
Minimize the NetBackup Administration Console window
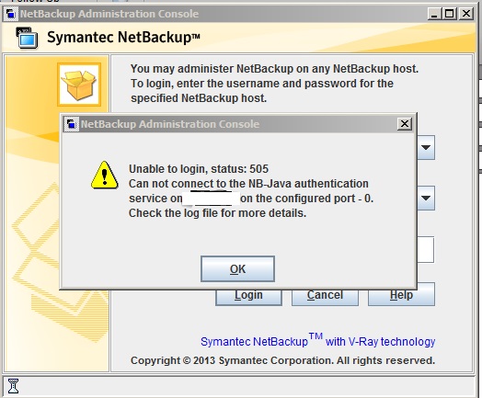pyautogui.click(x=434, y=14)
